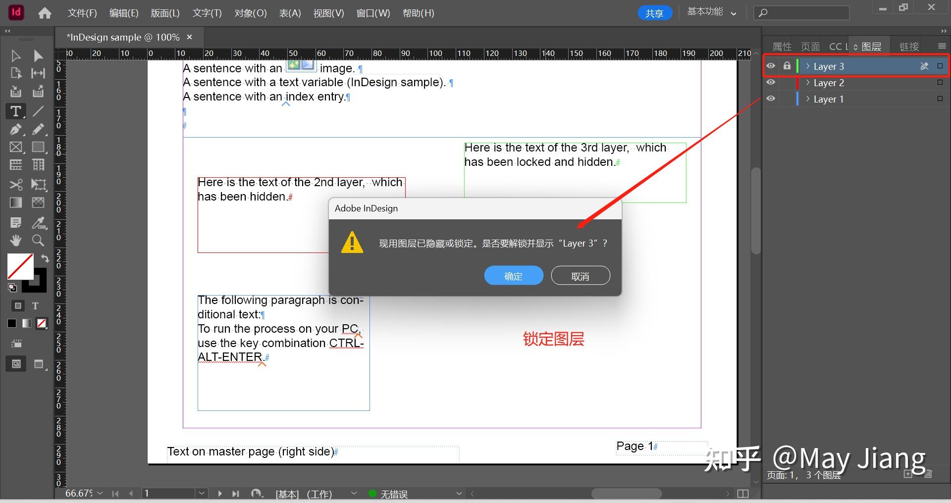Select the Type tool

(15, 111)
